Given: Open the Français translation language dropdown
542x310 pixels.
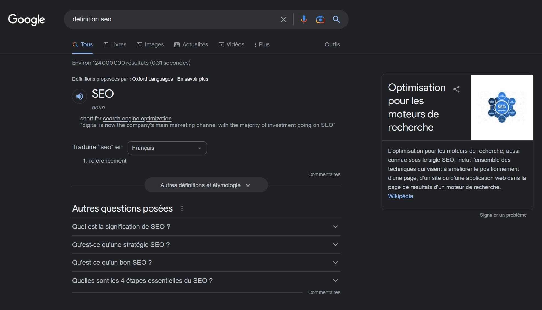Looking at the screenshot, I should pyautogui.click(x=167, y=148).
